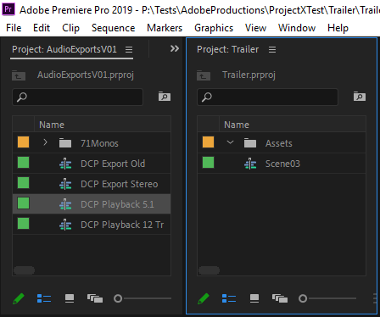Select the DCP Playback 12 Tr sequence
Image resolution: width=380 pixels, height=317 pixels.
[92, 225]
